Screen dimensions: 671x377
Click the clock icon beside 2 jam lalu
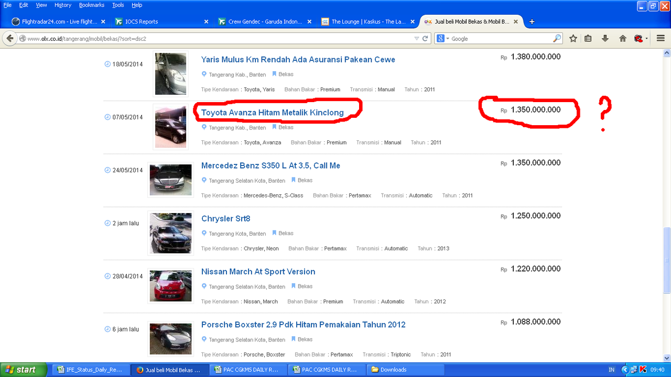pyautogui.click(x=107, y=223)
